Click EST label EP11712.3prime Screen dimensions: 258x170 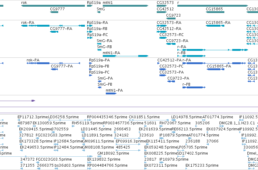[33, 117]
